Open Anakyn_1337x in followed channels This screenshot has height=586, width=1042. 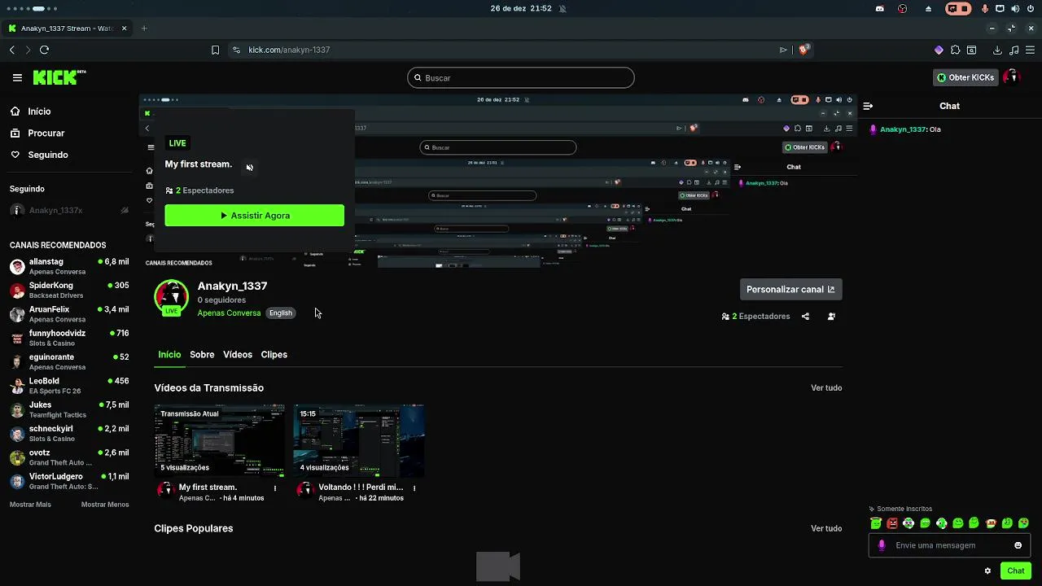[69, 211]
